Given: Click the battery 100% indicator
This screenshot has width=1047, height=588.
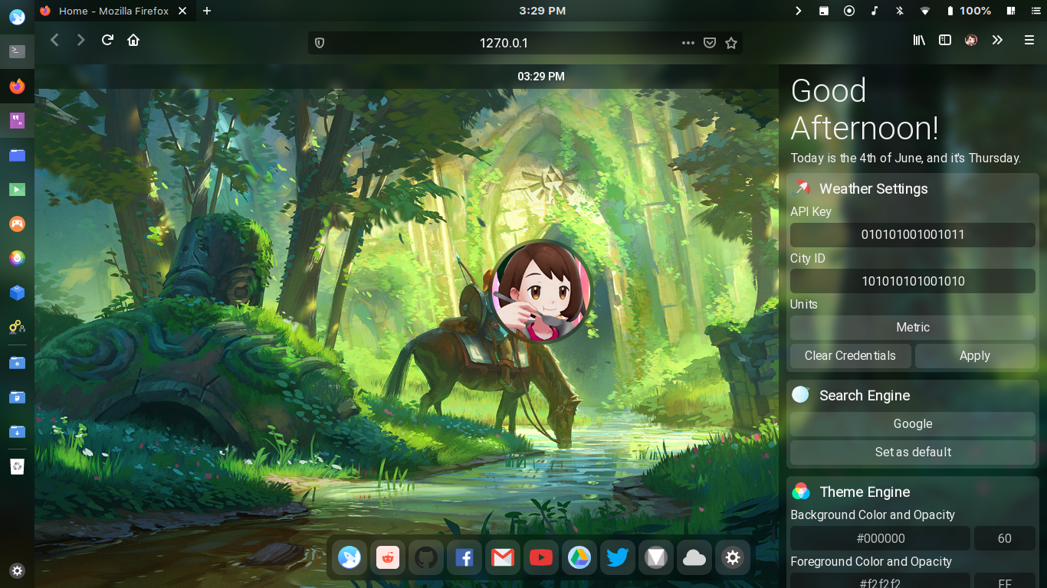Looking at the screenshot, I should 969,11.
